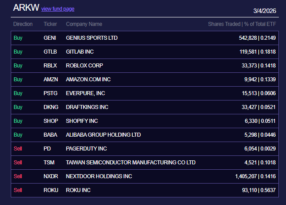
Task: Select the ROKU ticker cell
Action: [51, 190]
